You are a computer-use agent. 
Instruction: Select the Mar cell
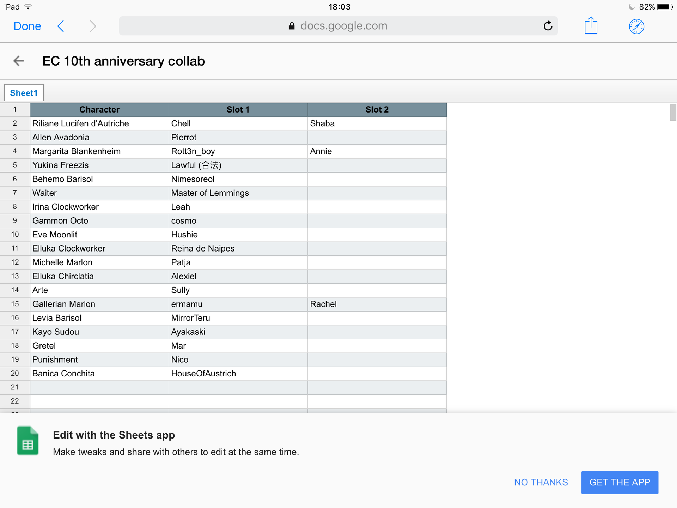[x=238, y=346]
